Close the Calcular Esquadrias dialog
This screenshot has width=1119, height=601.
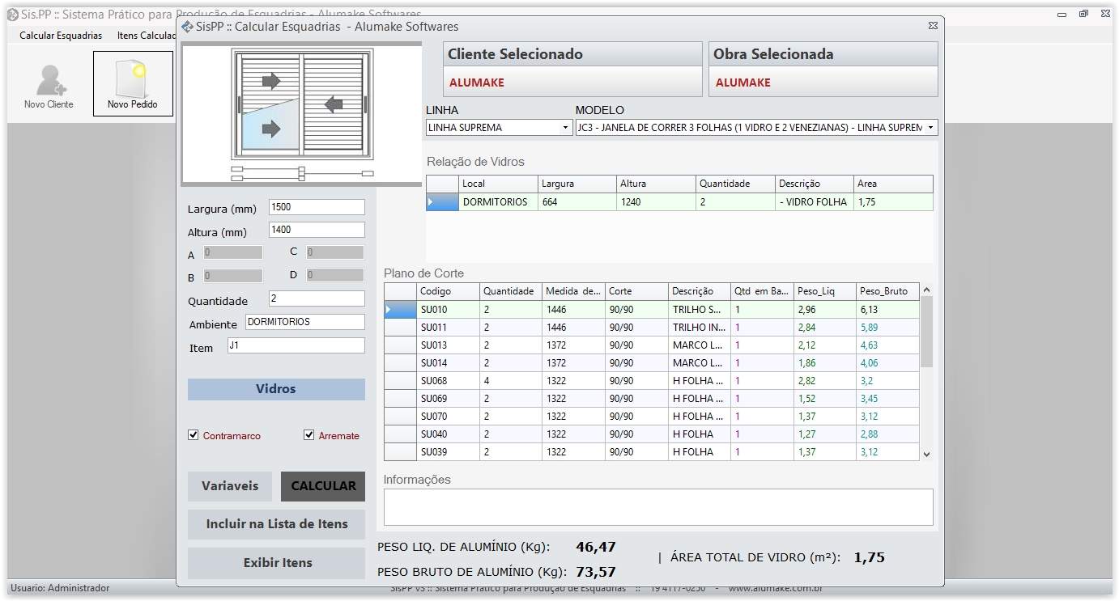tap(933, 26)
